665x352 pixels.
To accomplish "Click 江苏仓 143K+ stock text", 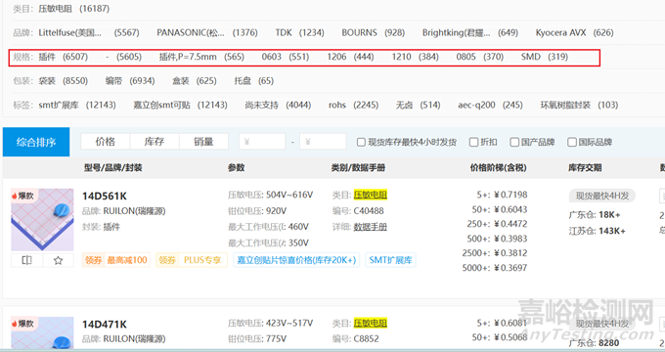I will [598, 231].
